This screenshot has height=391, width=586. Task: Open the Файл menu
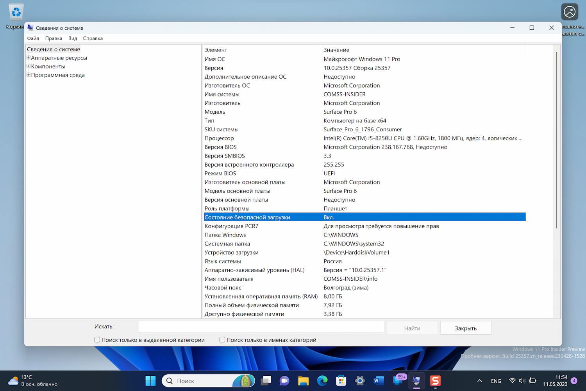tap(33, 38)
